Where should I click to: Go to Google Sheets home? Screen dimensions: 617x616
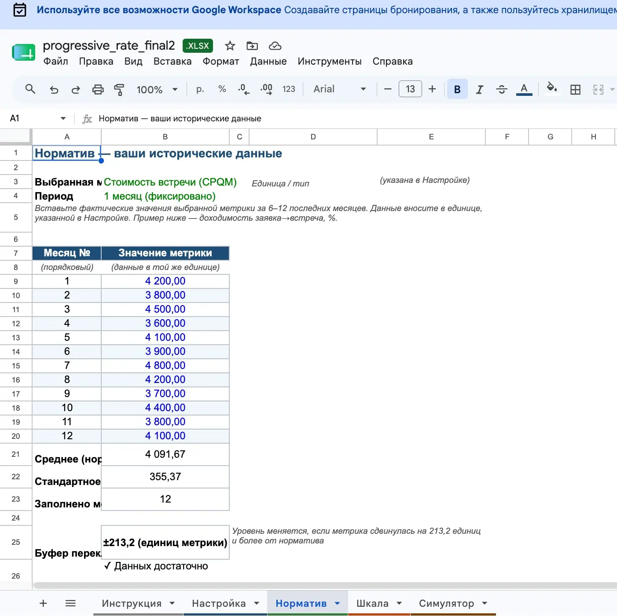click(x=23, y=53)
